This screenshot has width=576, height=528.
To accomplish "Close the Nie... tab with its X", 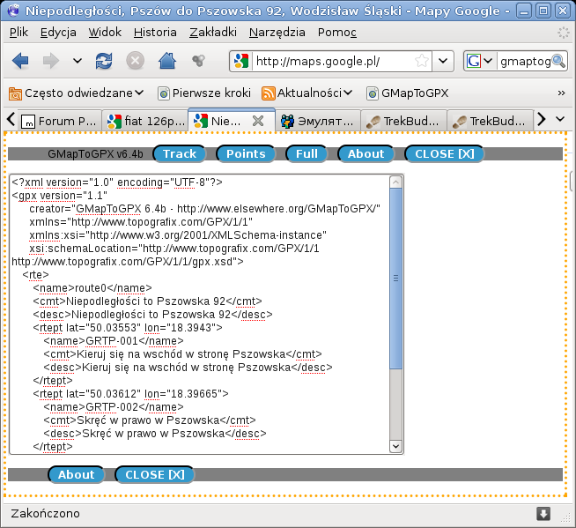I will (258, 121).
